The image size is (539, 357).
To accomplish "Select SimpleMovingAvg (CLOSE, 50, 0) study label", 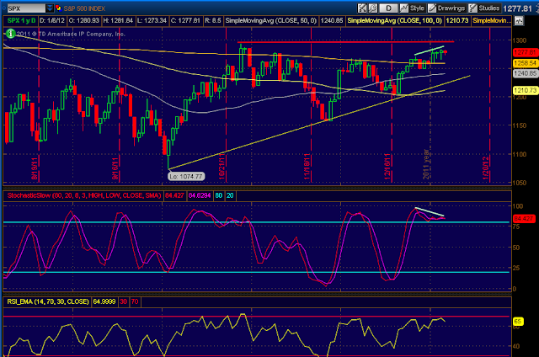I will coord(271,20).
